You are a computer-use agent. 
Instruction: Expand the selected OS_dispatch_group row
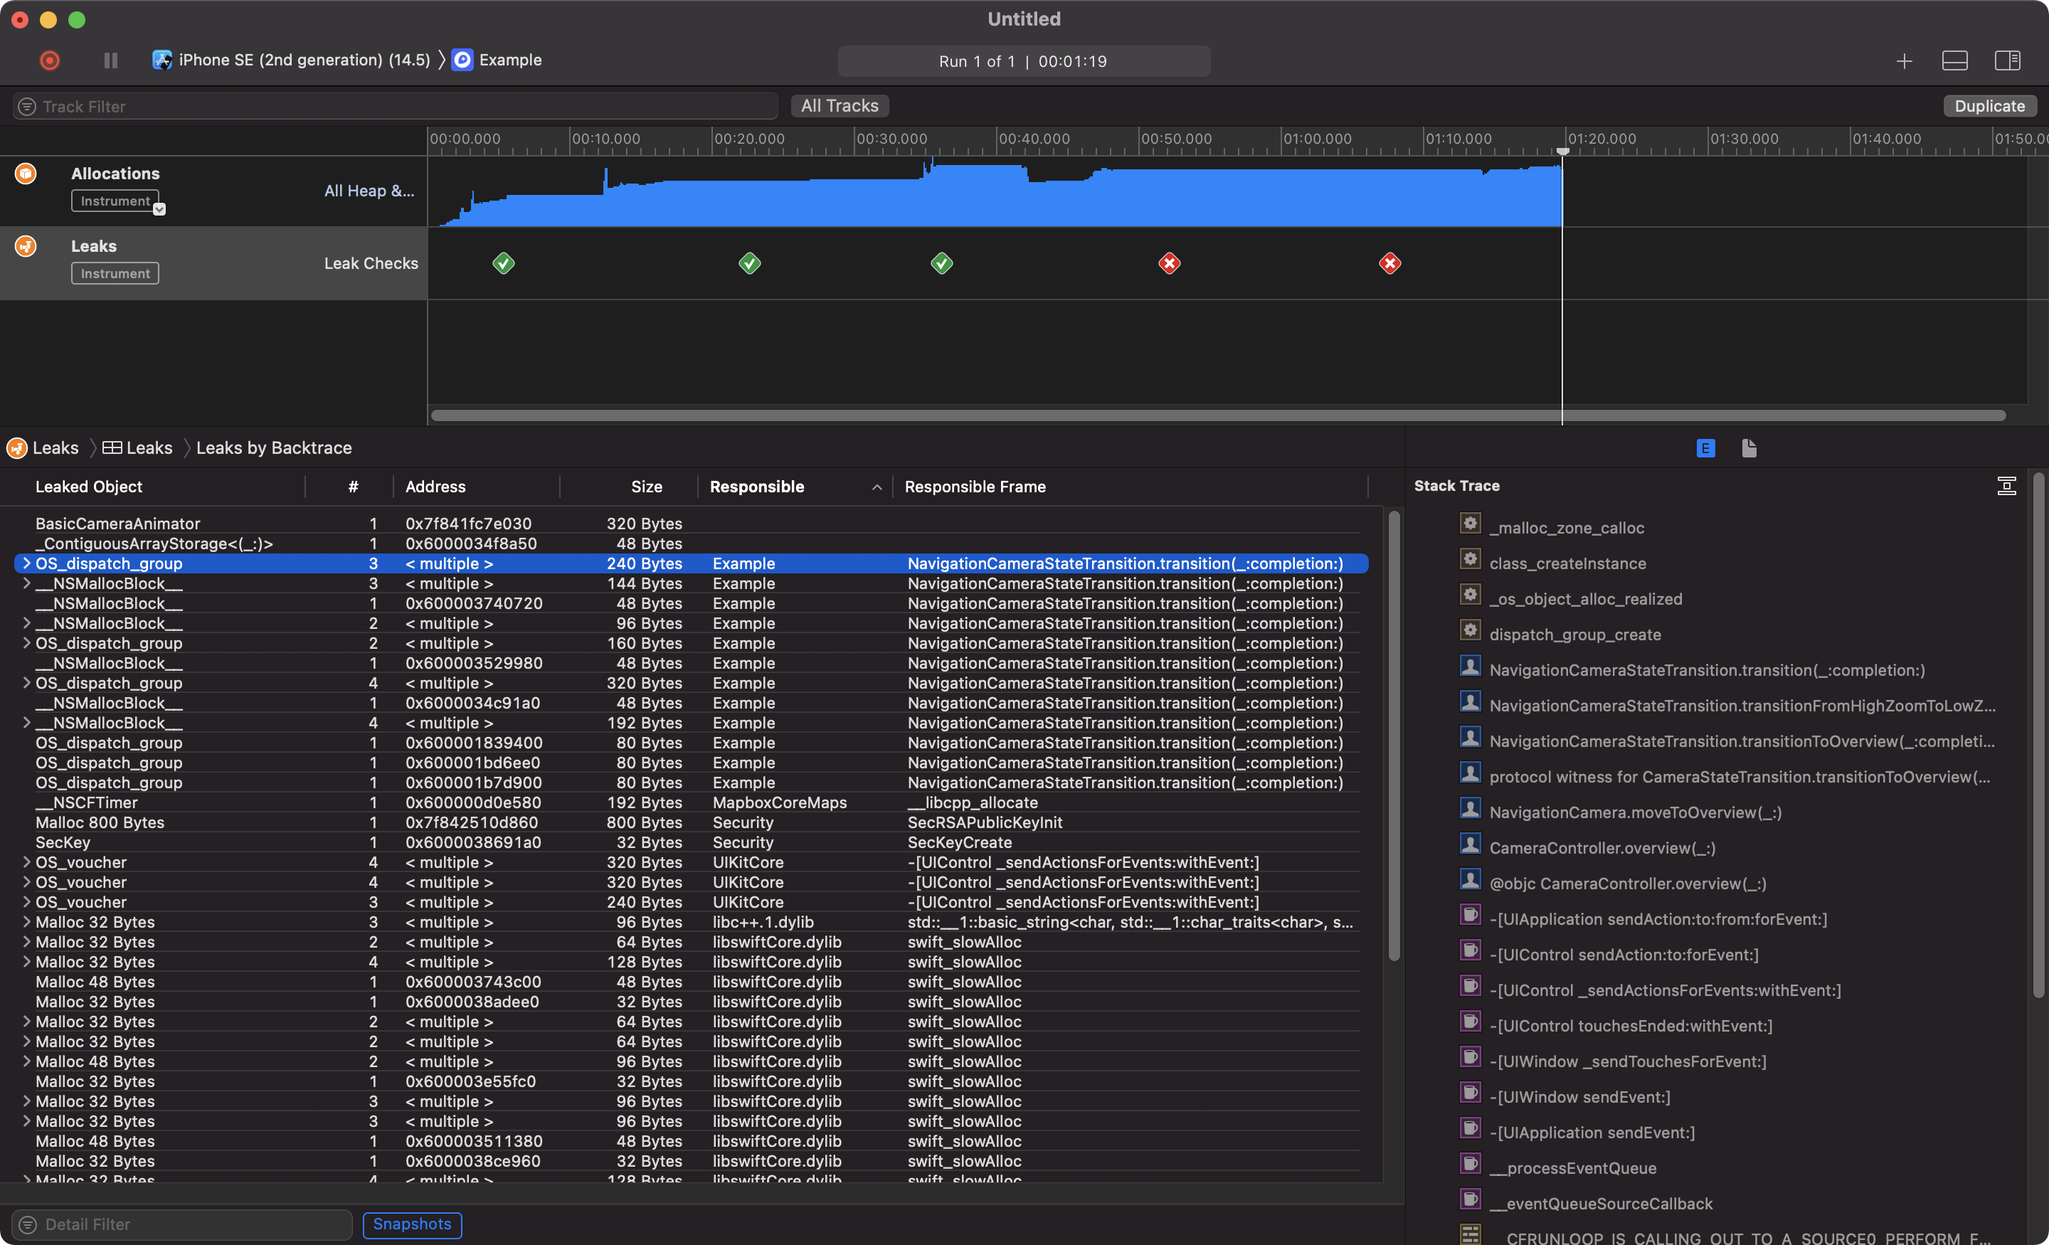(26, 563)
